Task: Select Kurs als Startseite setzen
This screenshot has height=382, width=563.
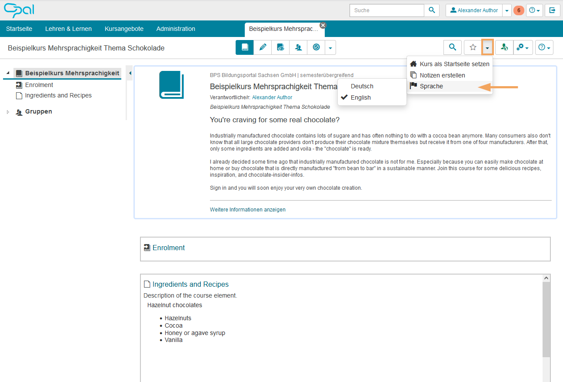Action: coord(454,64)
